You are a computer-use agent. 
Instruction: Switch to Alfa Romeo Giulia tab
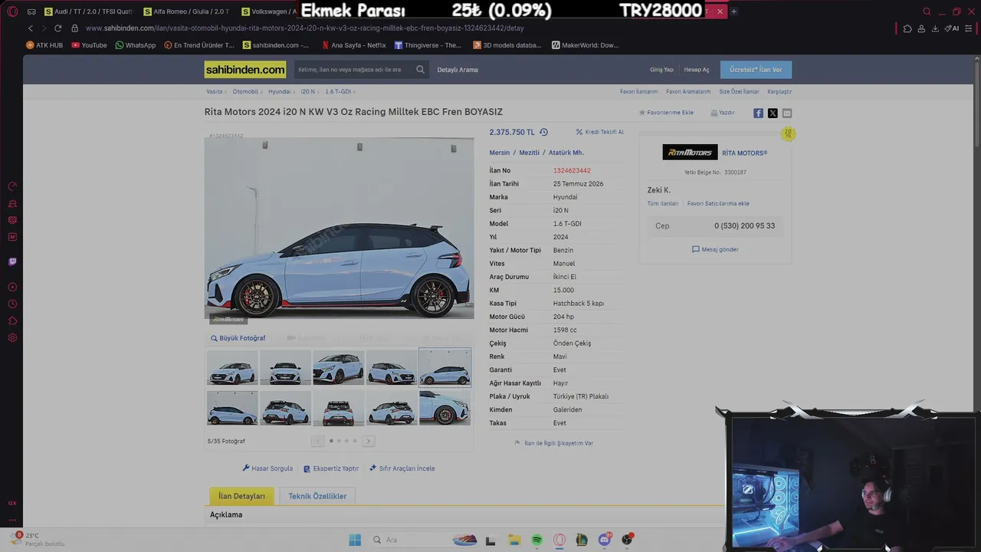(187, 11)
